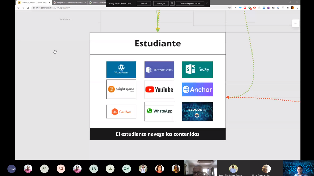Go forward using the browser forward arrow
Image resolution: width=314 pixels, height=176 pixels.
tap(23, 8)
